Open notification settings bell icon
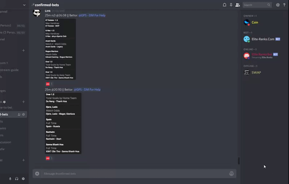Screen dimensions: 289x184 pos(224,5)
